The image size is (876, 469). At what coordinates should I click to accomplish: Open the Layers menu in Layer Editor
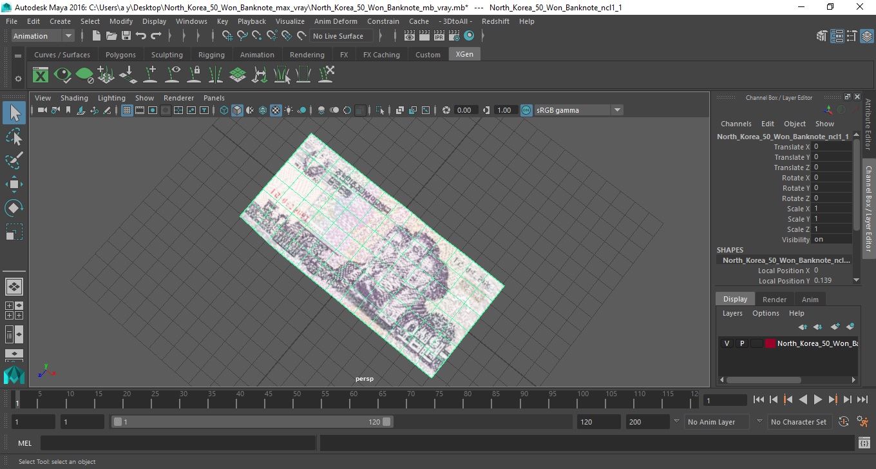pos(732,313)
